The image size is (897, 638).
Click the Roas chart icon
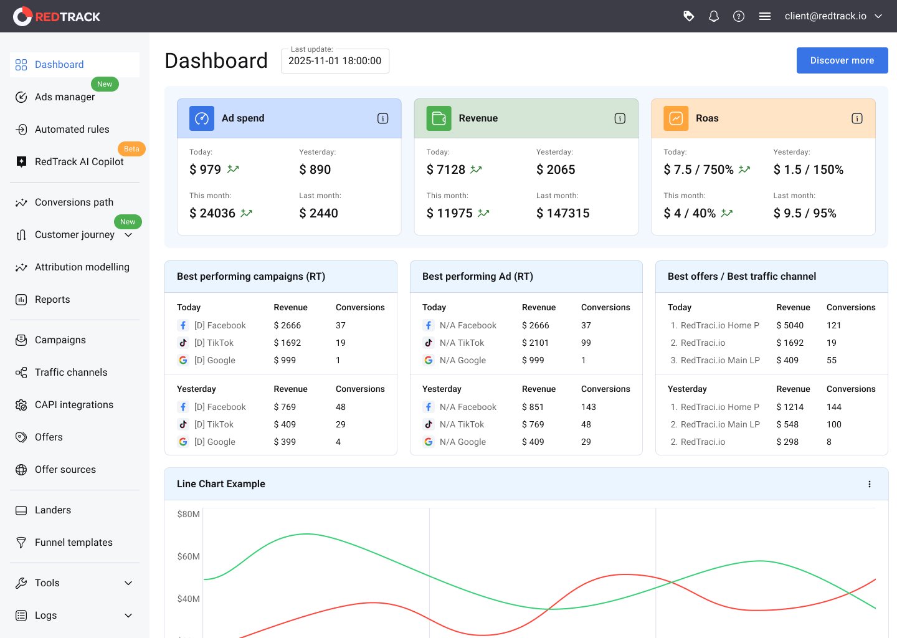pos(676,118)
